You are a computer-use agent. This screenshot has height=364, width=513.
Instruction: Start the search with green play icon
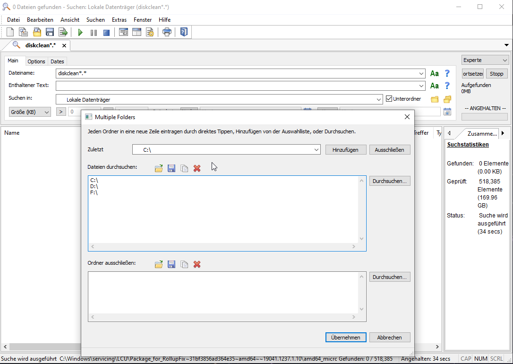pyautogui.click(x=80, y=33)
